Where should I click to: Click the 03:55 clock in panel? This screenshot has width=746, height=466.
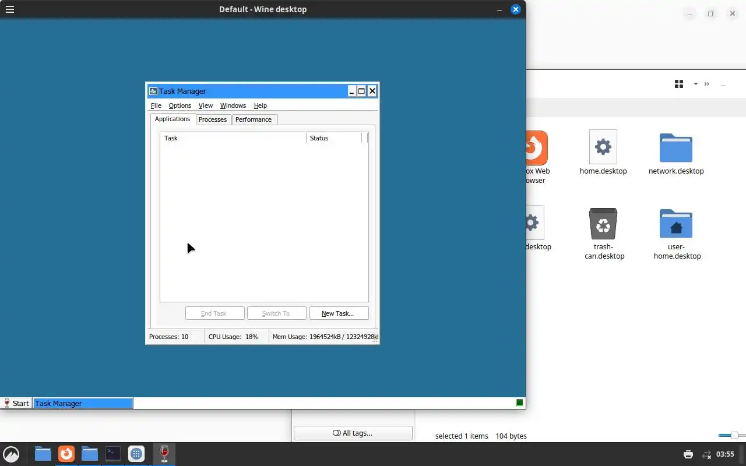tap(725, 454)
